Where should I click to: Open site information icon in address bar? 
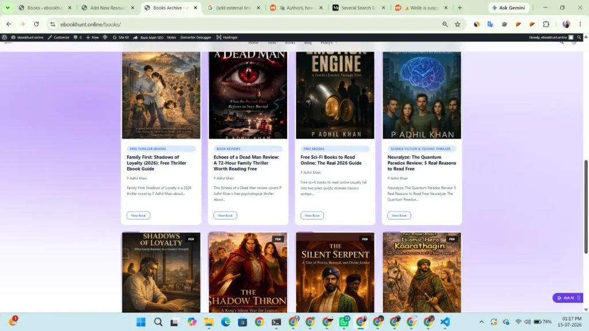(x=52, y=24)
